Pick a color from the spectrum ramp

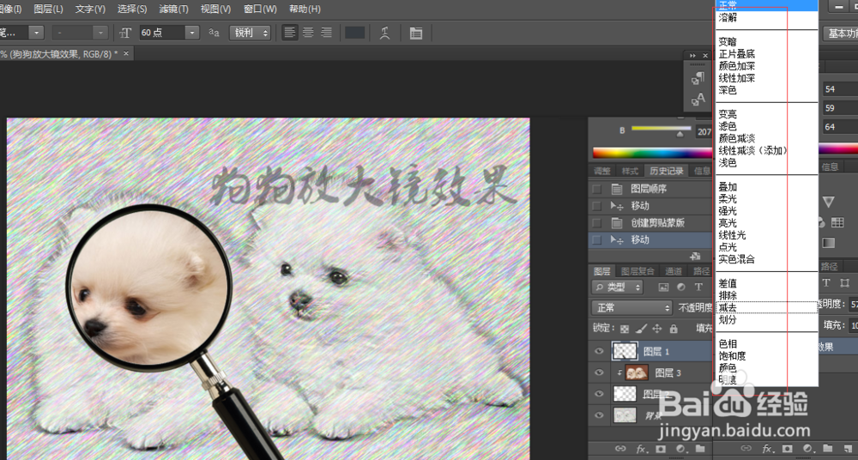point(651,152)
